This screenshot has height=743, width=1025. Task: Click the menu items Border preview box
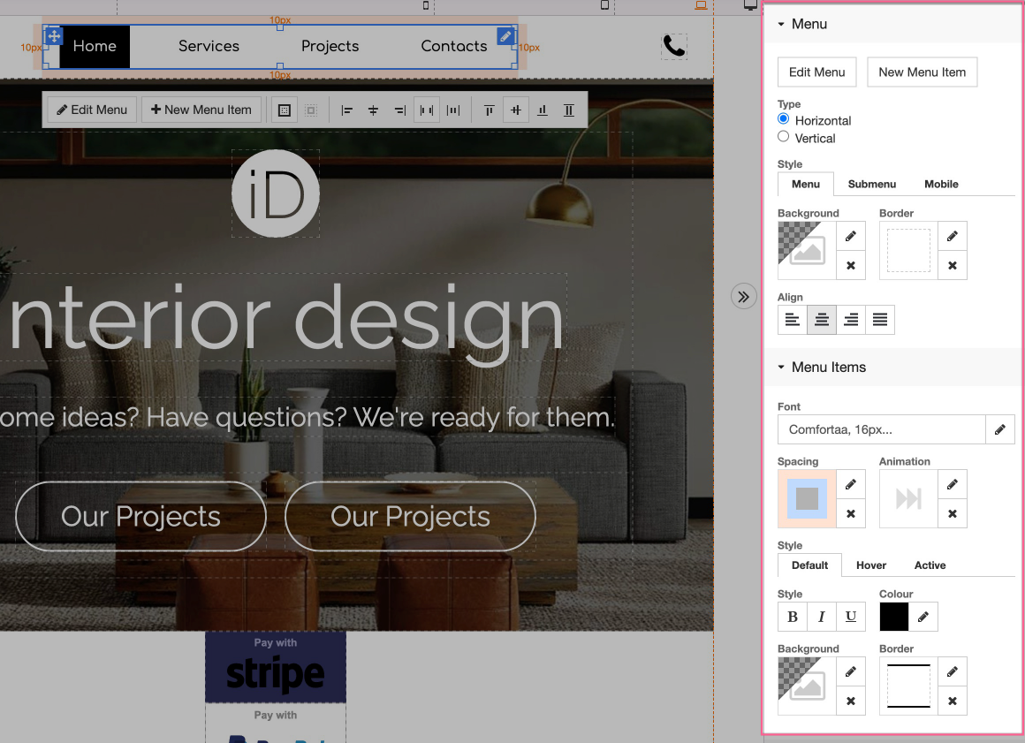point(908,686)
